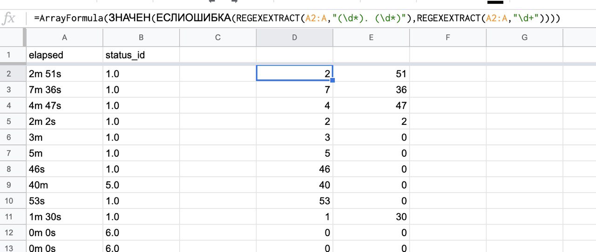Click cell E2 with value 51
This screenshot has height=252, width=596.
click(x=371, y=73)
